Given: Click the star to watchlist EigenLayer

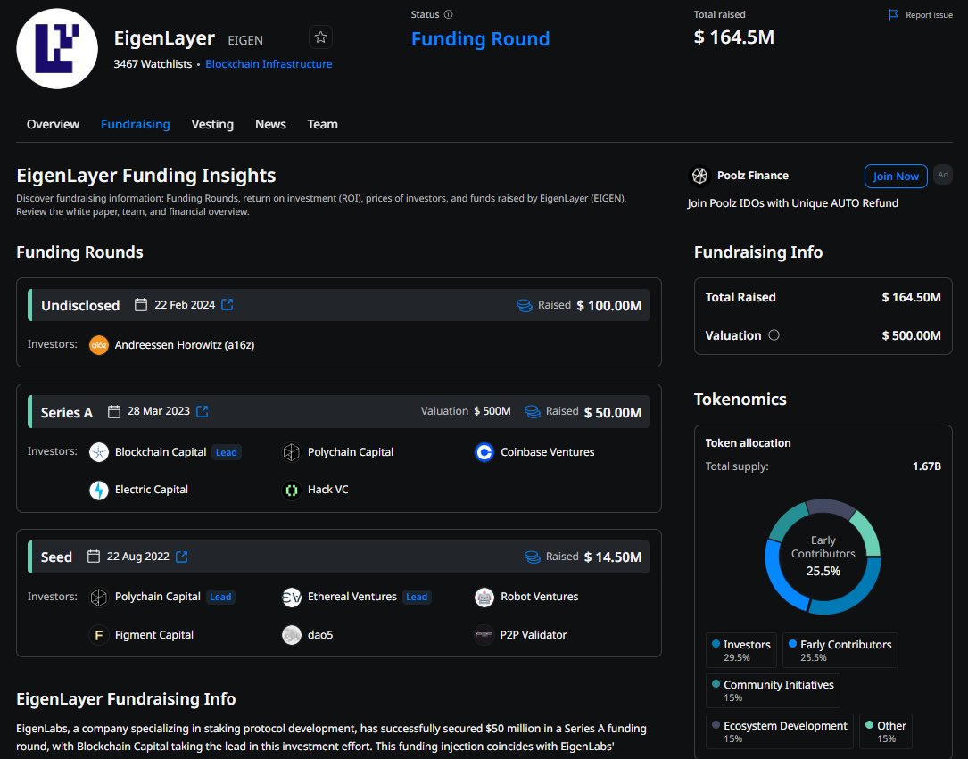Looking at the screenshot, I should click(x=320, y=37).
